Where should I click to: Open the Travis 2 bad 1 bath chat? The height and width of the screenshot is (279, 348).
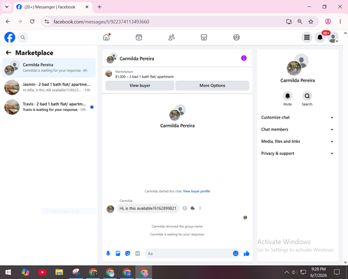49,107
